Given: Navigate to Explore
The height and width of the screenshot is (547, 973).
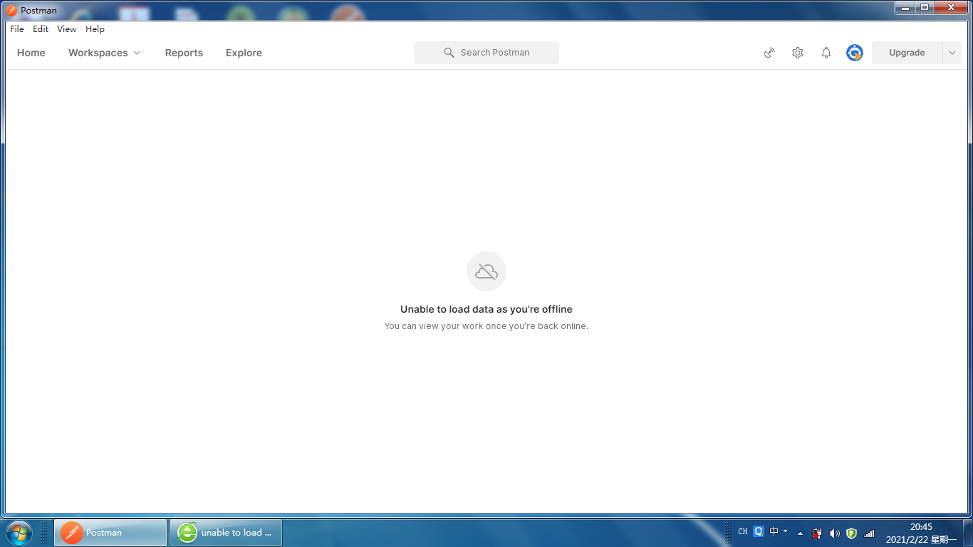Looking at the screenshot, I should 244,52.
